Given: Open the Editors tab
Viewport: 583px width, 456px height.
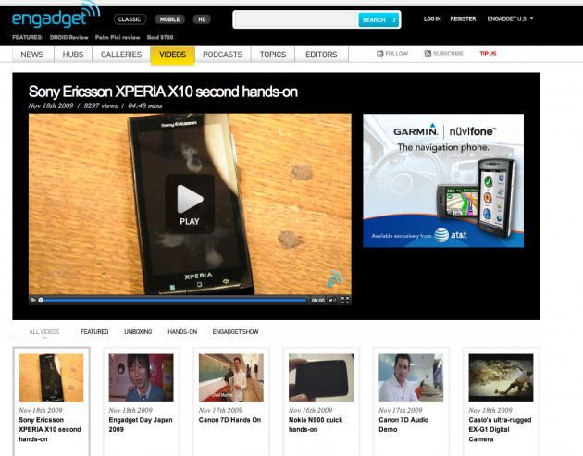Looking at the screenshot, I should (321, 55).
